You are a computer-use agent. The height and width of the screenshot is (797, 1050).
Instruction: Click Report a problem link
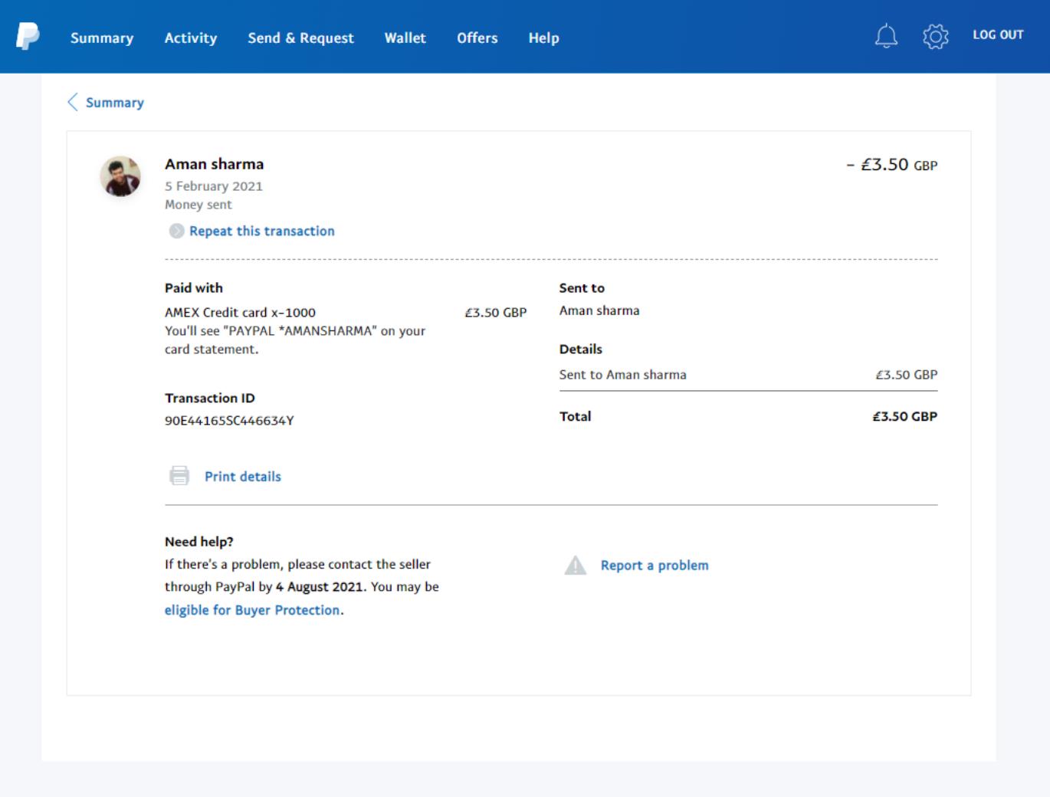pyautogui.click(x=655, y=566)
